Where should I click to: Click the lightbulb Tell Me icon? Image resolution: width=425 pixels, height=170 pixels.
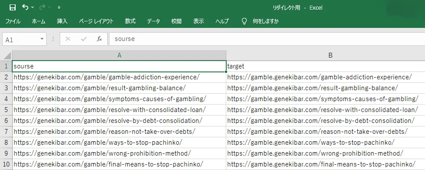pos(244,21)
